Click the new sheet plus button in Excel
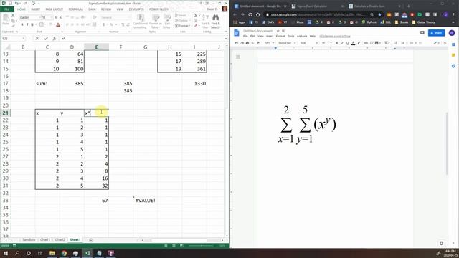This screenshot has width=459, height=258. click(x=91, y=240)
